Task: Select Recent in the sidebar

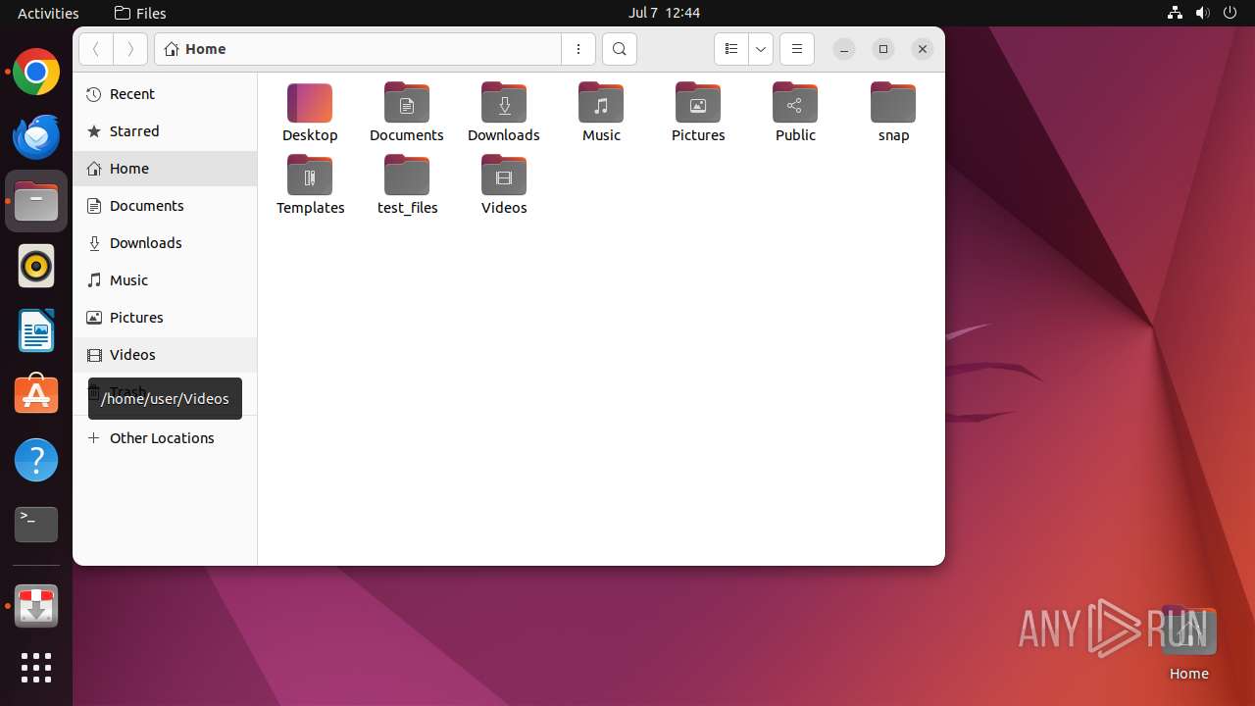Action: (165, 94)
